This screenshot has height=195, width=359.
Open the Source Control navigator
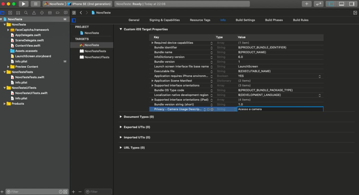point(10,13)
